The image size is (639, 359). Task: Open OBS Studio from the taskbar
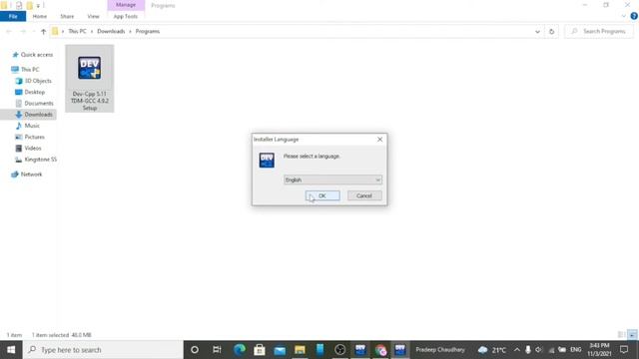pos(339,350)
